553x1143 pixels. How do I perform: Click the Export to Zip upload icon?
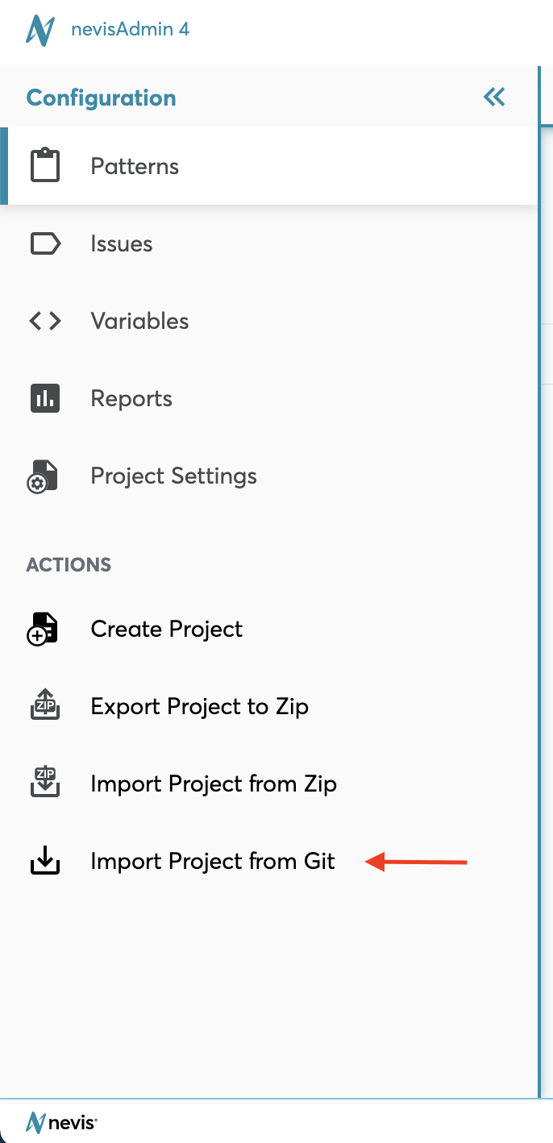(45, 706)
